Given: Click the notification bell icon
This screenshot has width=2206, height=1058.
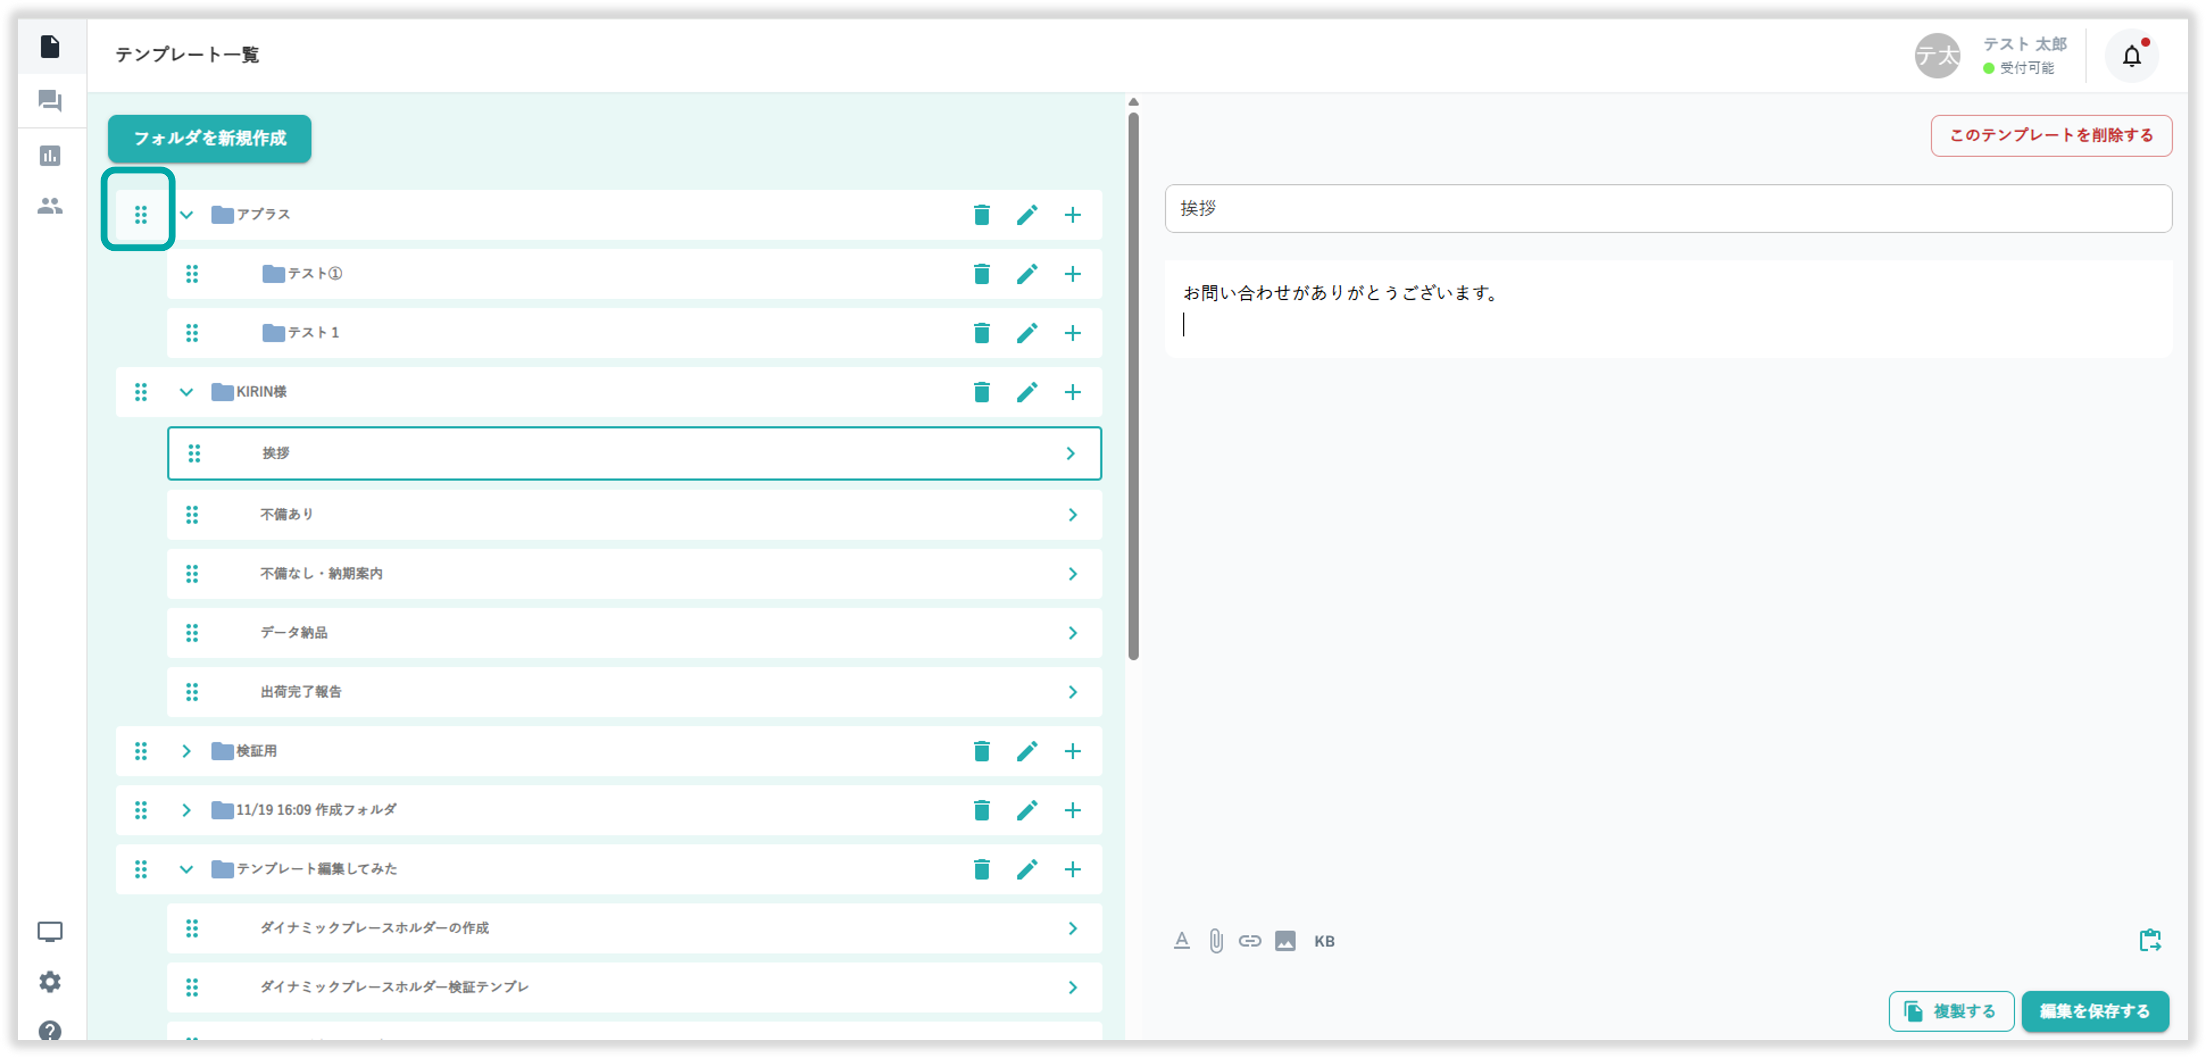Looking at the screenshot, I should pos(2131,57).
